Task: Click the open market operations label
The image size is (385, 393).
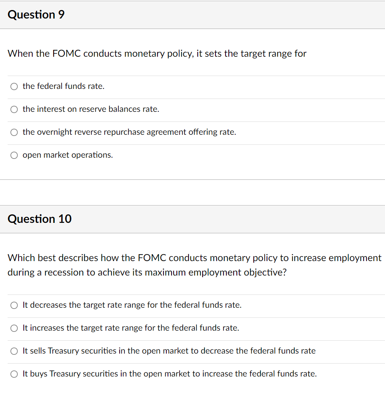Action: 68,155
